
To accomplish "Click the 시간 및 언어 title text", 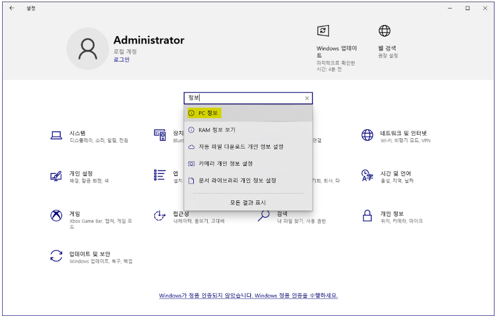I will click(x=395, y=173).
